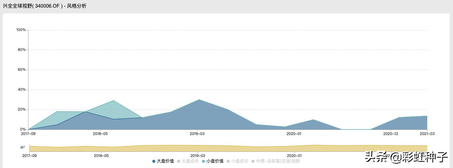Click the 2018-05 label on main x-axis
The image size is (453, 168).
[x=101, y=134]
